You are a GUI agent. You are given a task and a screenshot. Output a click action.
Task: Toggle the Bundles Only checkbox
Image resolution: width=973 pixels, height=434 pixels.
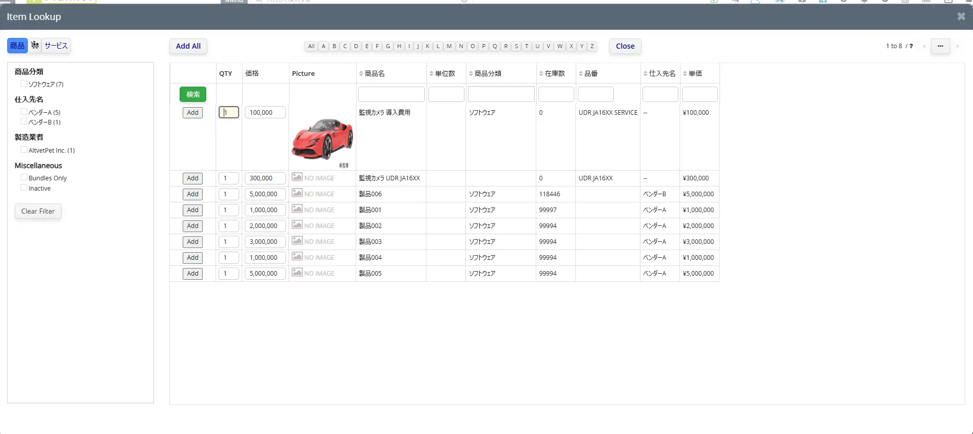pos(24,177)
